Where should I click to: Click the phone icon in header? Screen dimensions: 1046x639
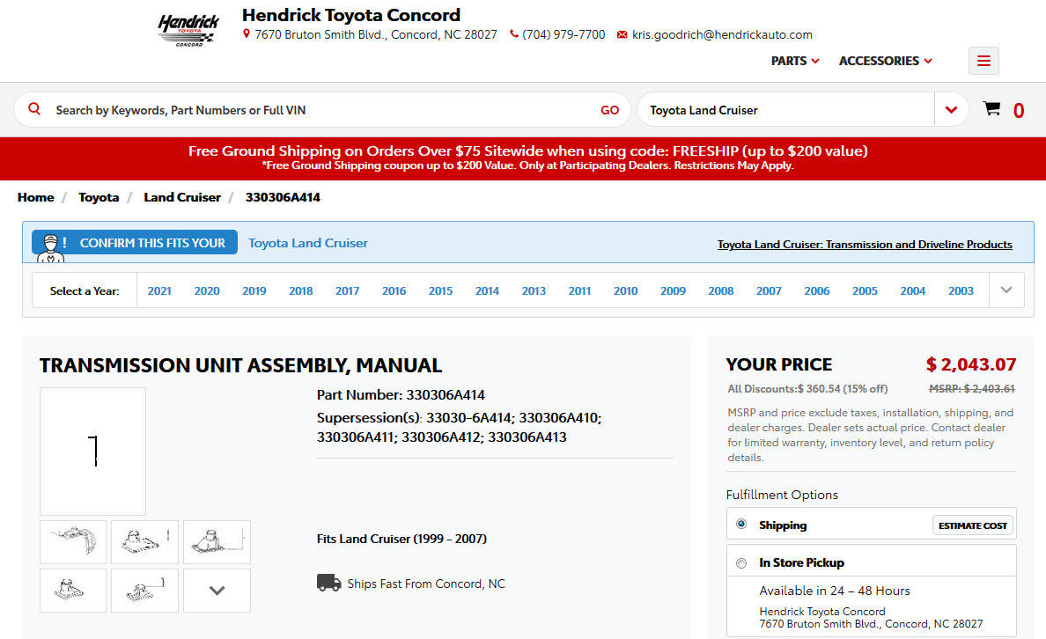point(513,34)
